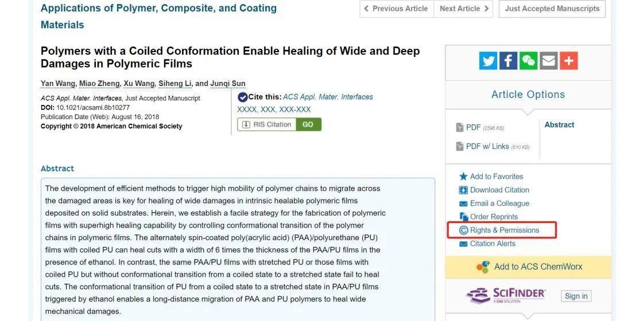
Task: Click the Add to Favorites star icon
Action: [x=463, y=177]
